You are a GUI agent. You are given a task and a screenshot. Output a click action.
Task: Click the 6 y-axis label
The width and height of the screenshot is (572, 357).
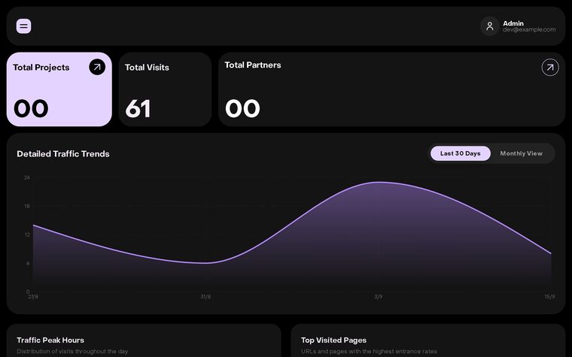pyautogui.click(x=28, y=263)
